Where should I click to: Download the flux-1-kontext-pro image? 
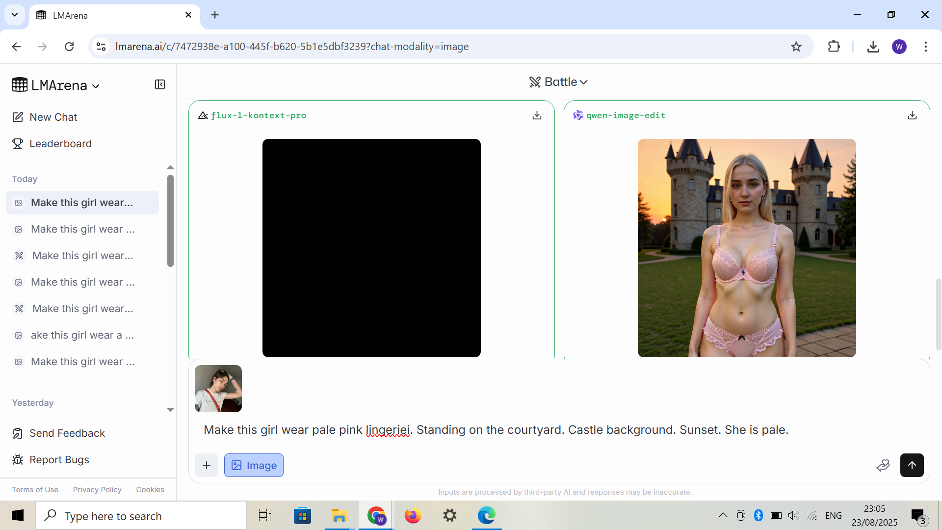pos(537,115)
